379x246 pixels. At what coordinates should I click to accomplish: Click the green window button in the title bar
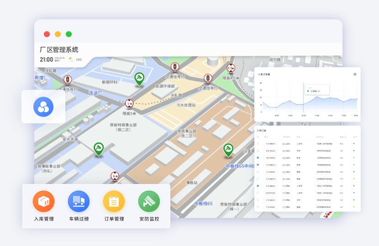coord(68,34)
